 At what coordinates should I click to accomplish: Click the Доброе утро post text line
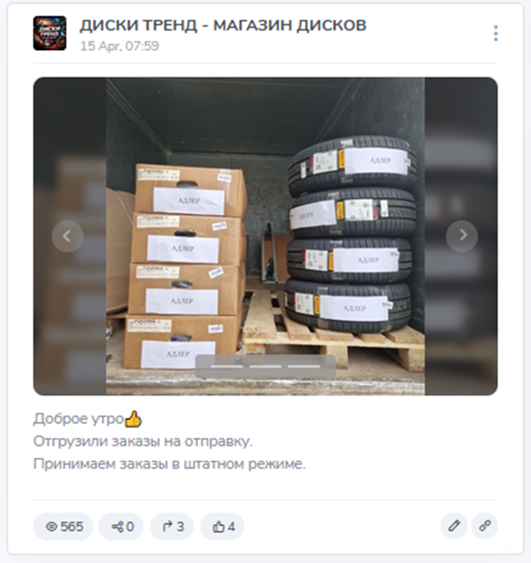click(88, 419)
